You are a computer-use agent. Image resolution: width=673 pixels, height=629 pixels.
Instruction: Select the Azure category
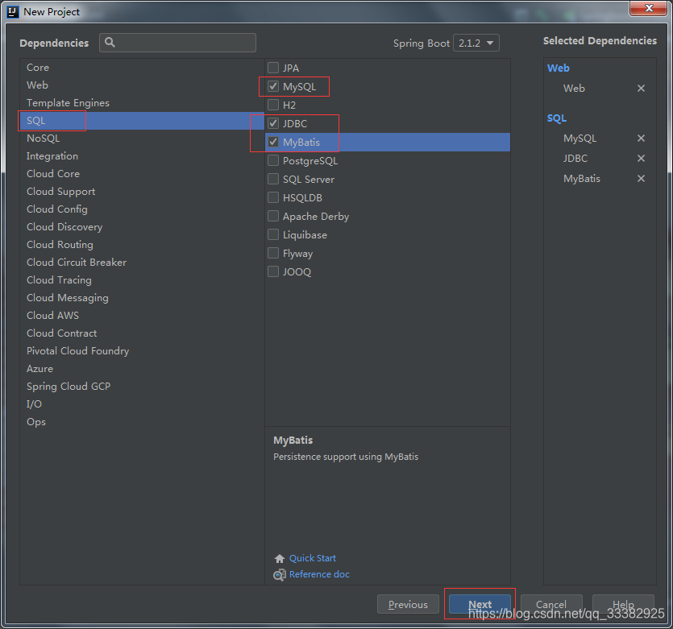(142, 368)
